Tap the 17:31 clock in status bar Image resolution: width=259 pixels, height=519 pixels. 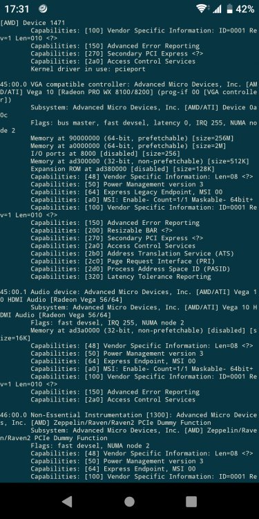(17, 9)
